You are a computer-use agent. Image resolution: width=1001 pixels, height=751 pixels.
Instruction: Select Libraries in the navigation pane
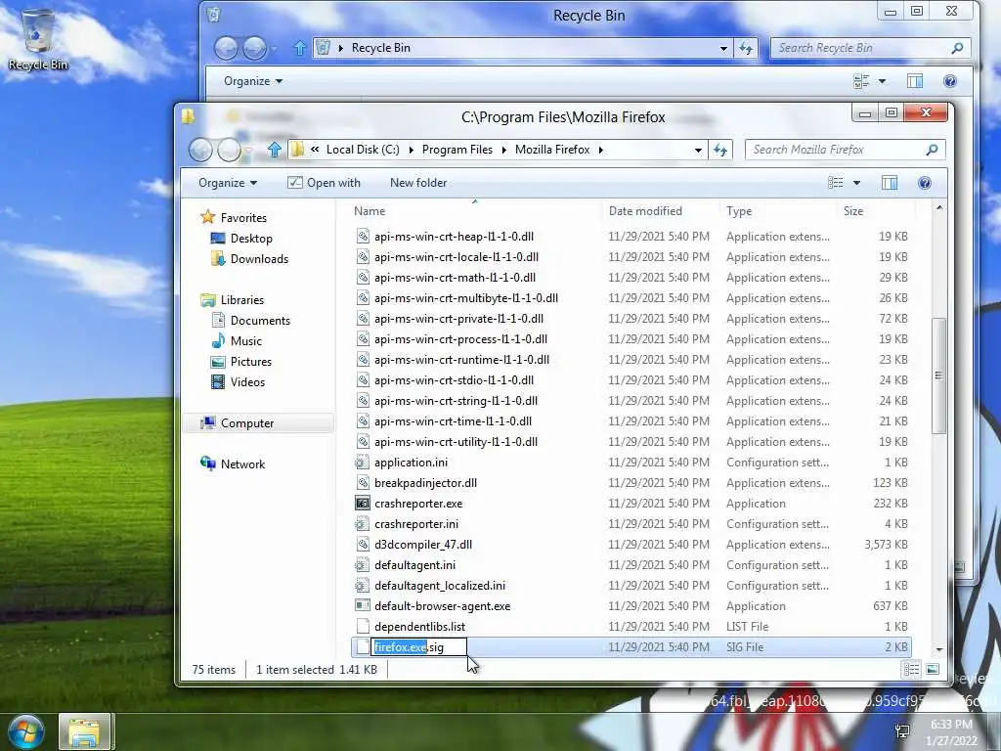pyautogui.click(x=242, y=299)
